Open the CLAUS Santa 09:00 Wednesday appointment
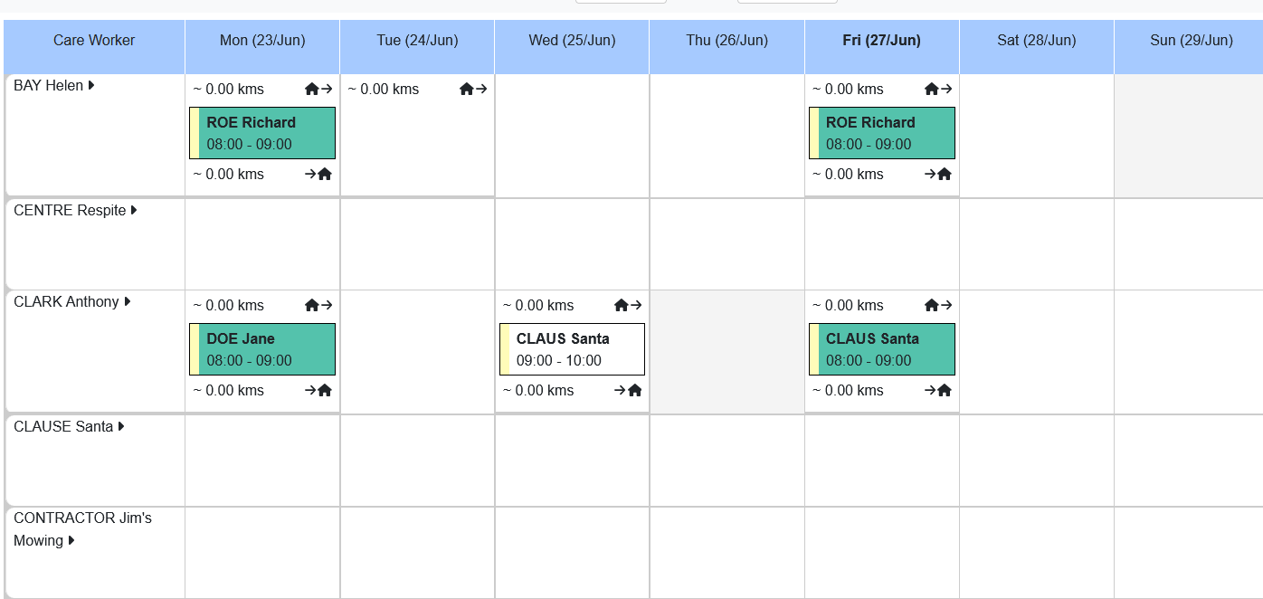Image resolution: width=1263 pixels, height=599 pixels. click(574, 349)
